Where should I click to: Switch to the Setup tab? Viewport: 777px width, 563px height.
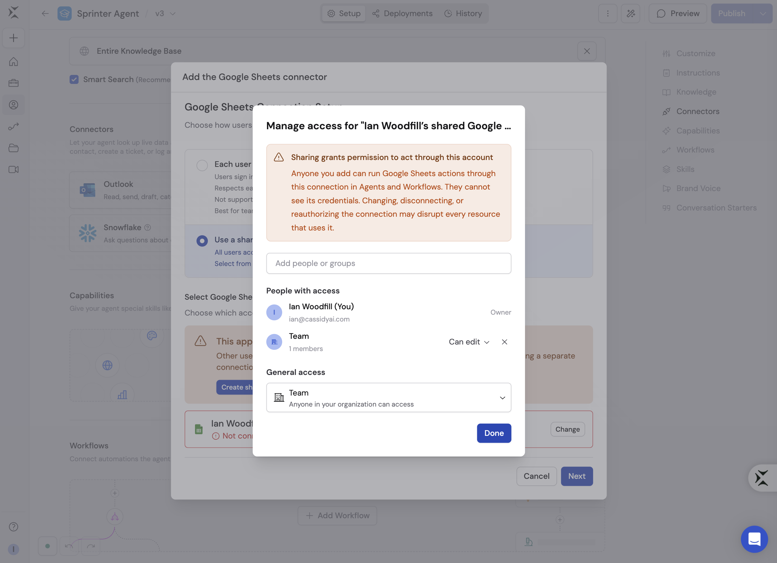[344, 13]
